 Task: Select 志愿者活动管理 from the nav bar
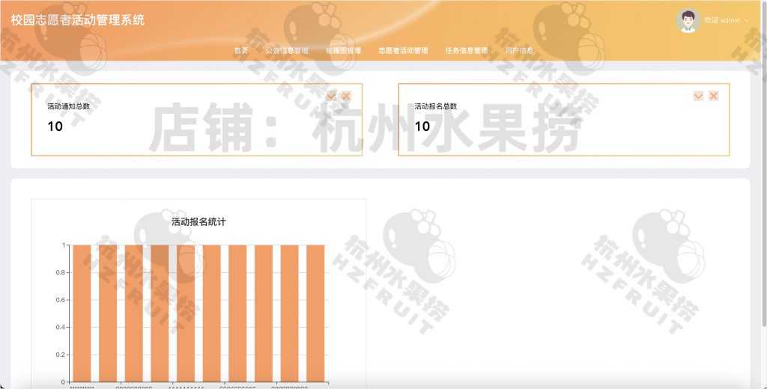point(403,50)
